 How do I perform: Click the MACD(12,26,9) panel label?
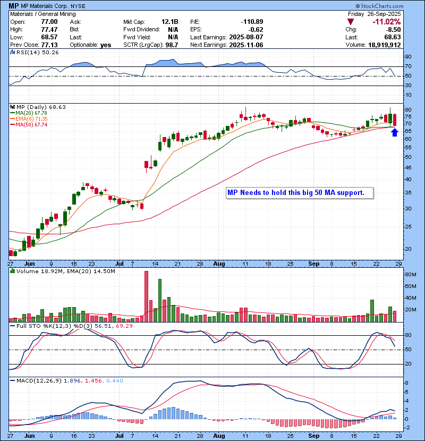tap(39, 380)
